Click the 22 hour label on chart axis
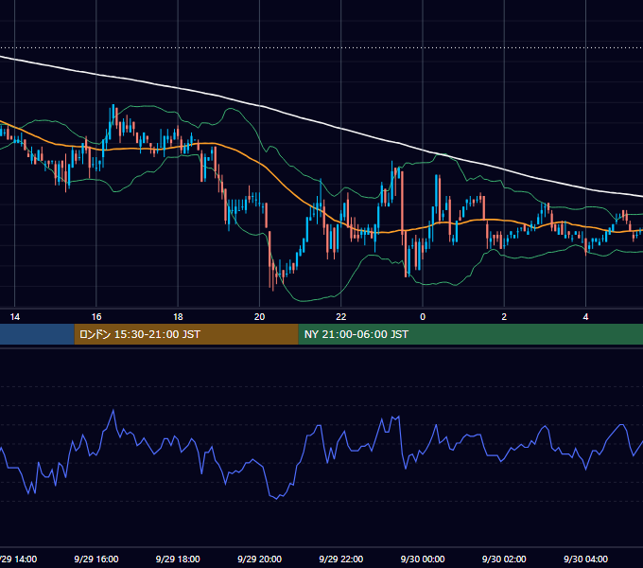 (341, 317)
